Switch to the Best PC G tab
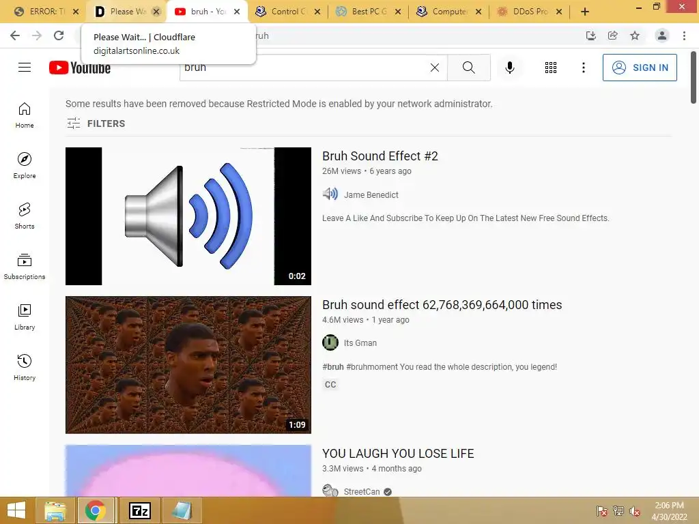 point(368,12)
